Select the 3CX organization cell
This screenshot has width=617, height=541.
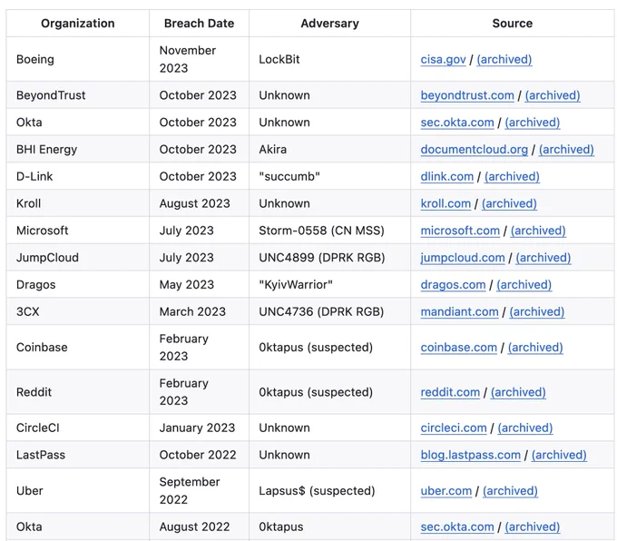click(x=78, y=312)
